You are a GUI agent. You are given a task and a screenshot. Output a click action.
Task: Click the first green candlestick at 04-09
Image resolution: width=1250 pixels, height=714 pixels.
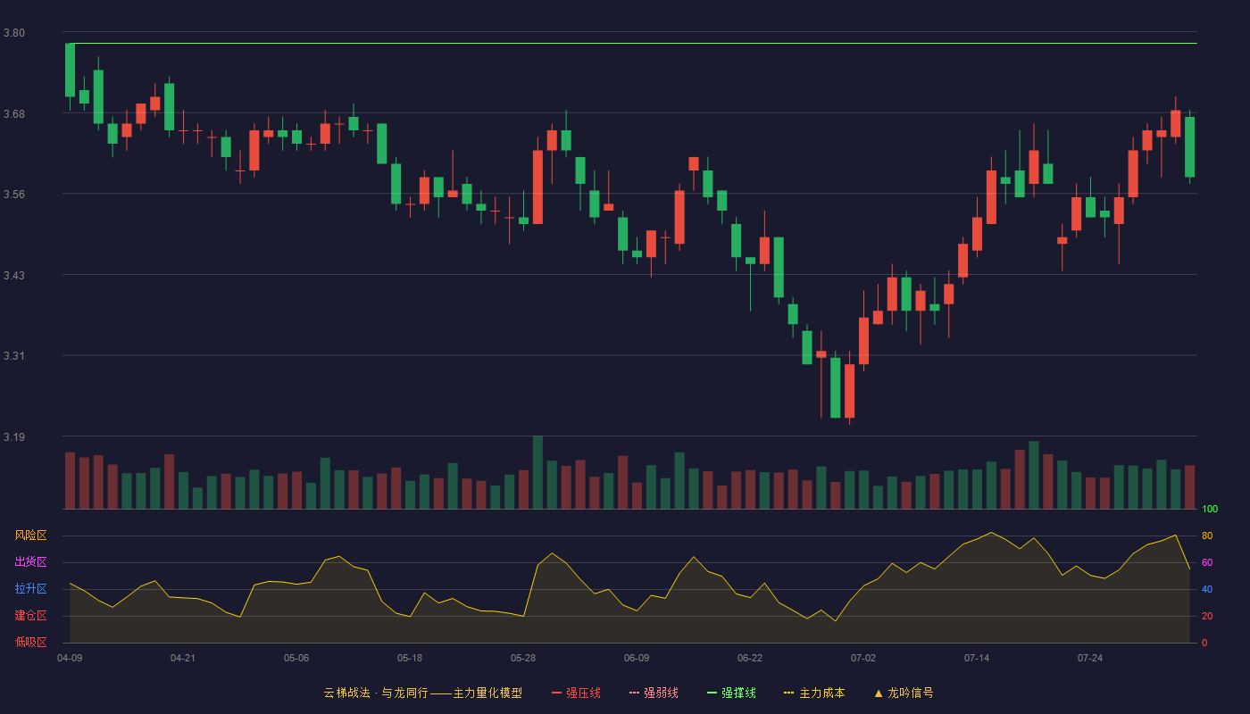tap(70, 70)
